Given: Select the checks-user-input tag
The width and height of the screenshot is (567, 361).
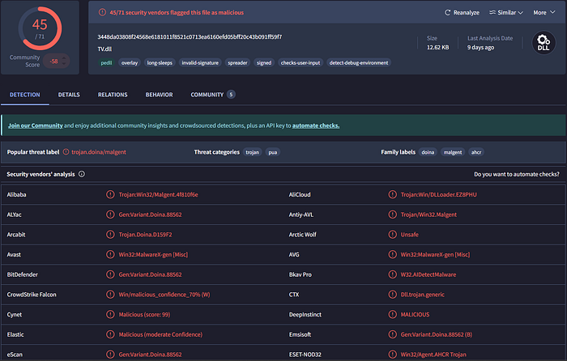Looking at the screenshot, I should [x=301, y=63].
